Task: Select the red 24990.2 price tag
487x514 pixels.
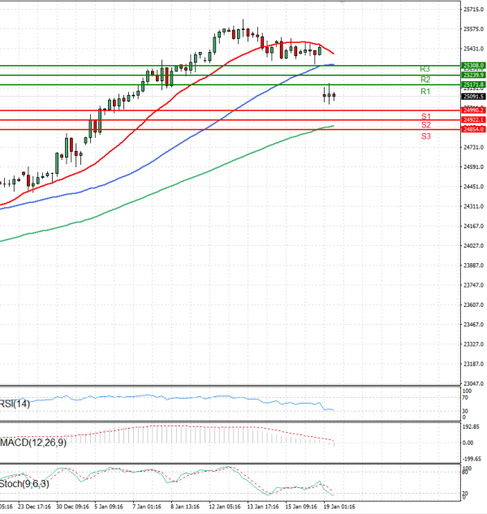Action: point(473,110)
